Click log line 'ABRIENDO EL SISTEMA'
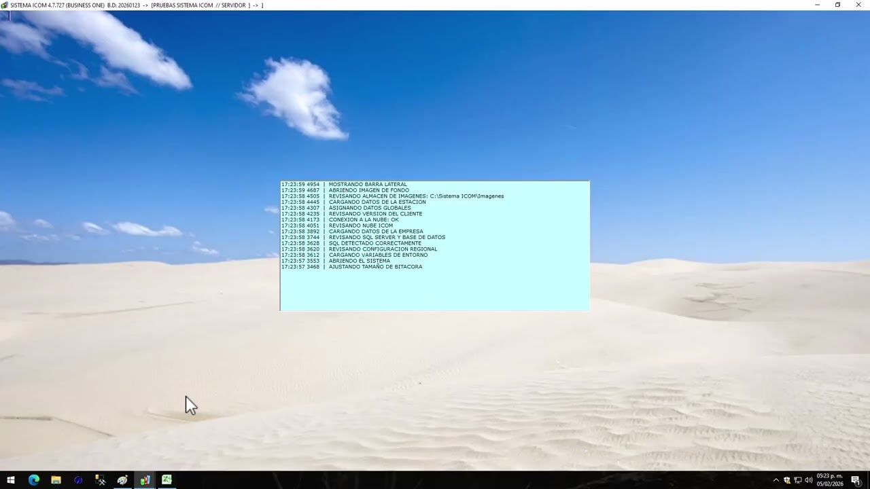Viewport: 870px width, 489px height. coord(336,261)
